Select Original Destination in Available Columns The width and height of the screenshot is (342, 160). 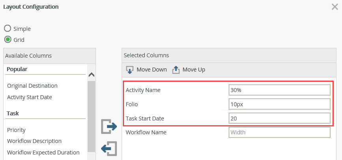pos(32,86)
